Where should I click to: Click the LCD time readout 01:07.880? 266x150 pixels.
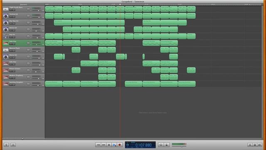143,145
